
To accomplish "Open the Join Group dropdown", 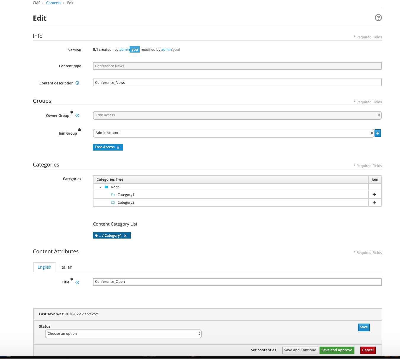I will click(x=233, y=133).
